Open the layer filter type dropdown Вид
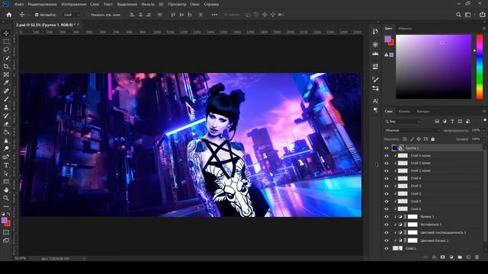This screenshot has height=274, width=488. 403,122
